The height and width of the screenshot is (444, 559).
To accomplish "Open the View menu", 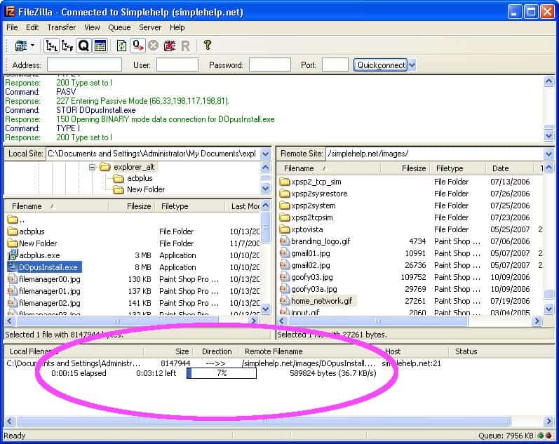I will click(x=92, y=27).
